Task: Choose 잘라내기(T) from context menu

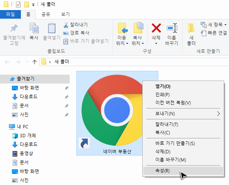Action: click(183, 125)
